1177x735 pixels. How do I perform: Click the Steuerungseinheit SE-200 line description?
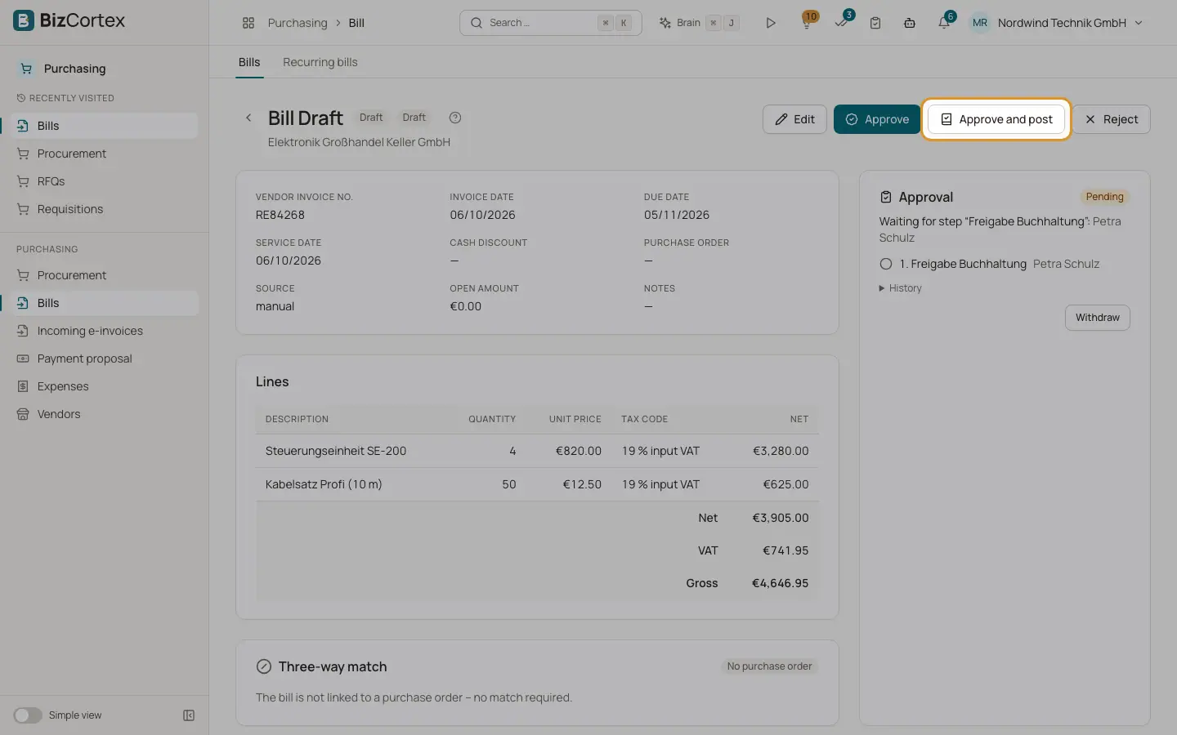(x=336, y=451)
